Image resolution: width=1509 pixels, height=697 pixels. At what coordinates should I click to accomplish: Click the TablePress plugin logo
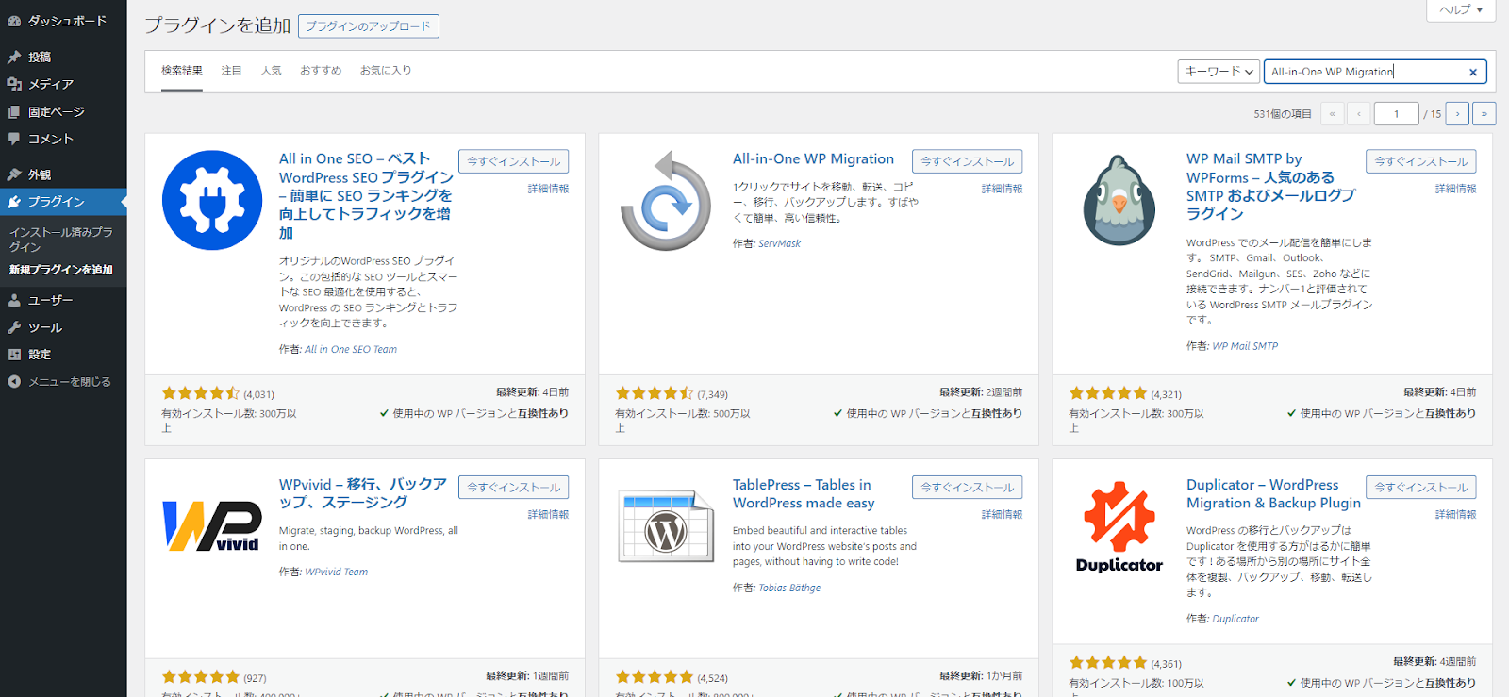tap(666, 526)
